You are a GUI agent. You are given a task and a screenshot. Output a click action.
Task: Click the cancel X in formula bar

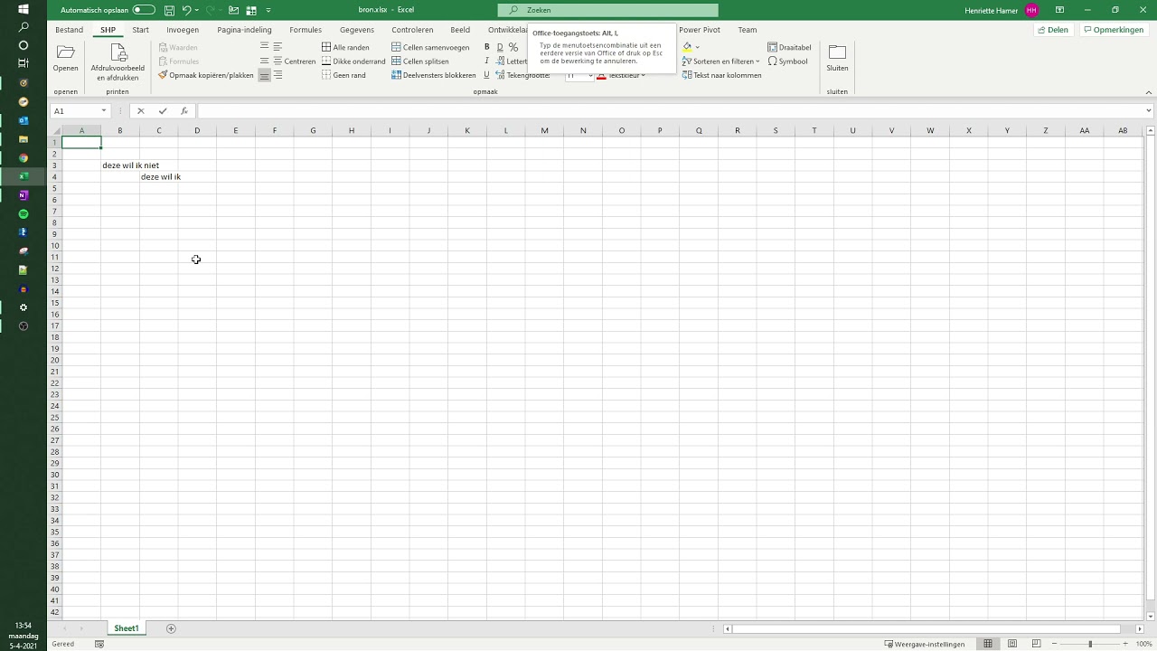click(x=140, y=111)
